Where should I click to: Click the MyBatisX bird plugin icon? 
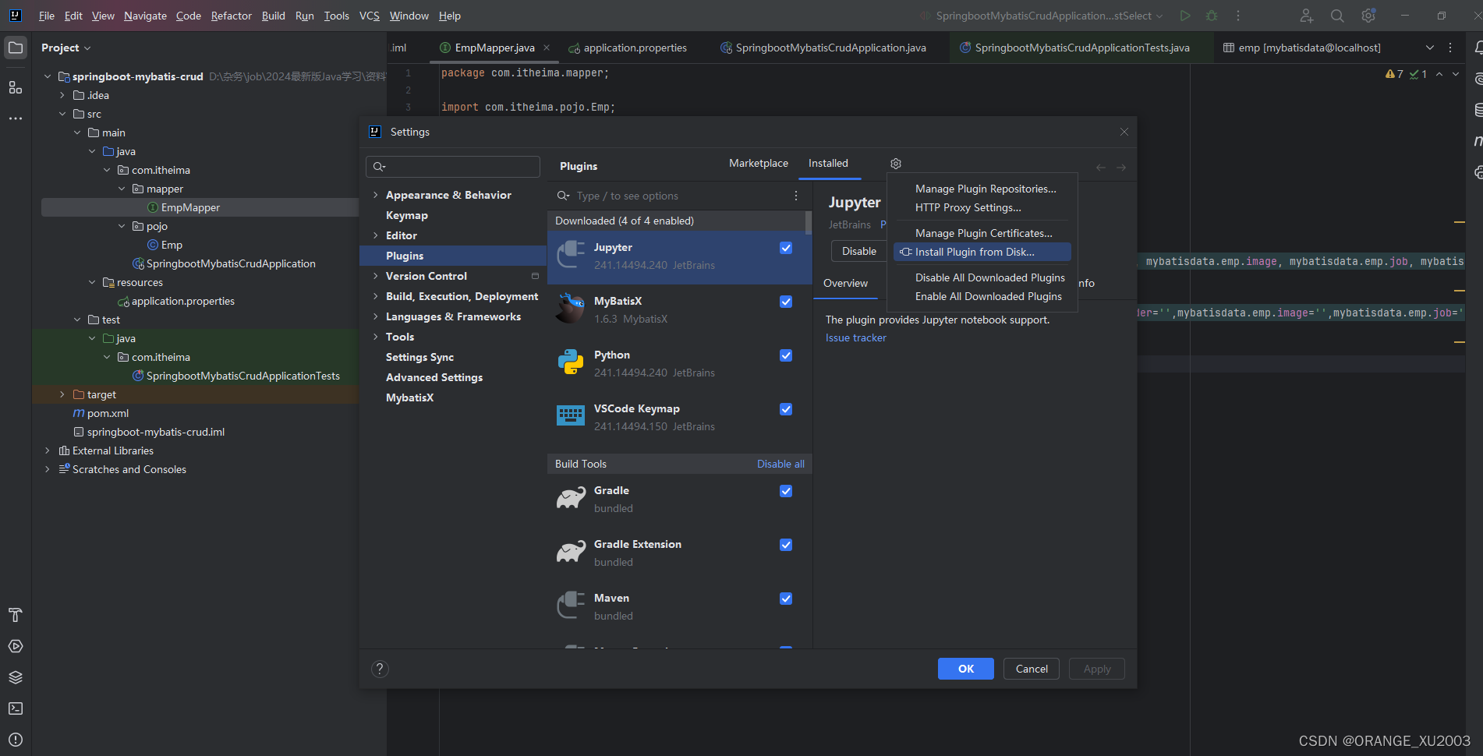pyautogui.click(x=571, y=309)
